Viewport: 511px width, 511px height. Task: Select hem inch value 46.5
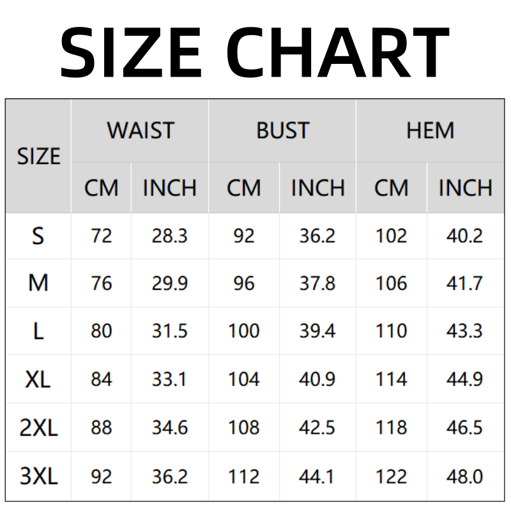(x=464, y=427)
